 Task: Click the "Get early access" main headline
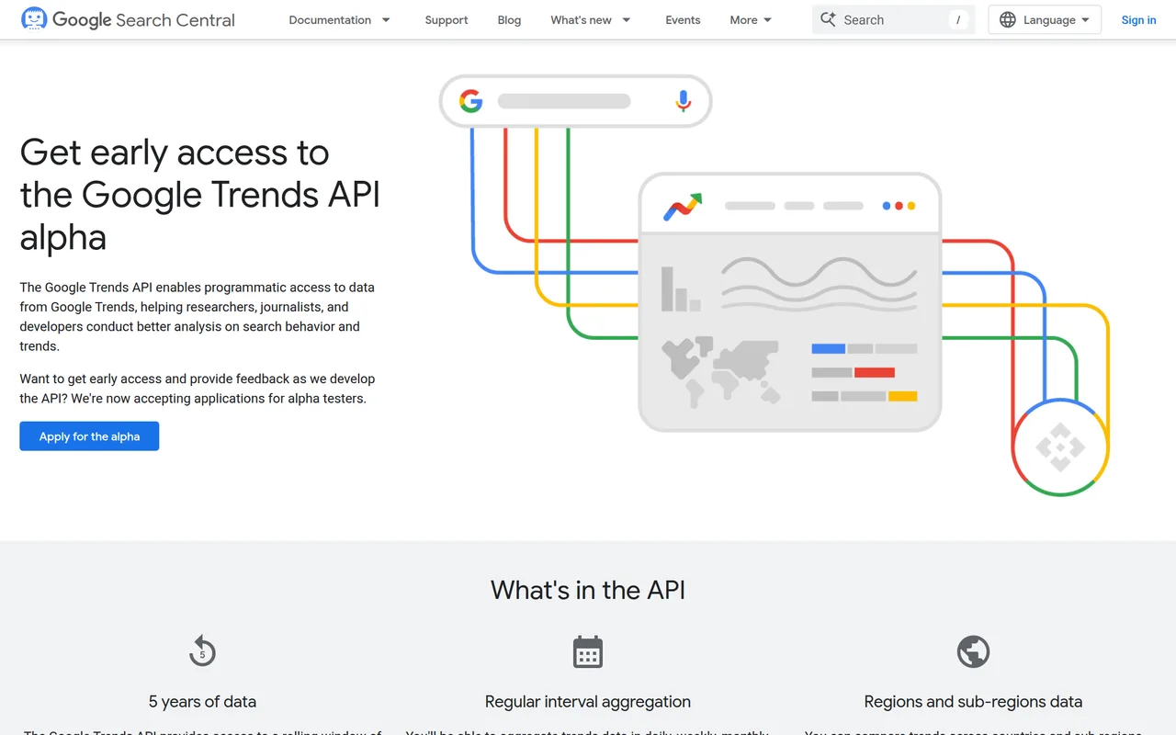[x=200, y=195]
